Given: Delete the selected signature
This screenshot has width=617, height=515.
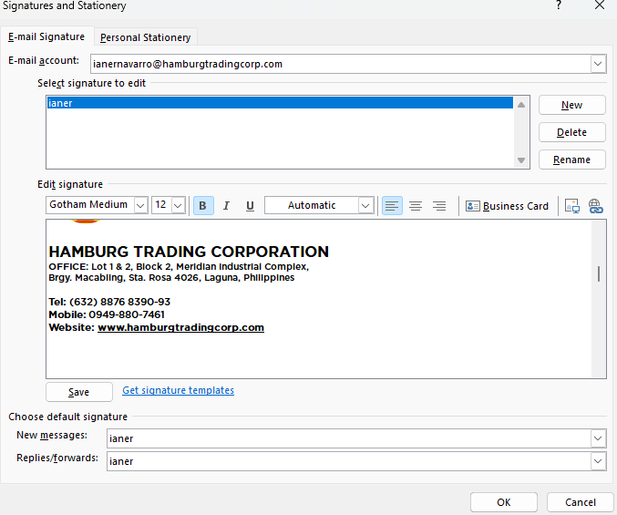Looking at the screenshot, I should [571, 132].
